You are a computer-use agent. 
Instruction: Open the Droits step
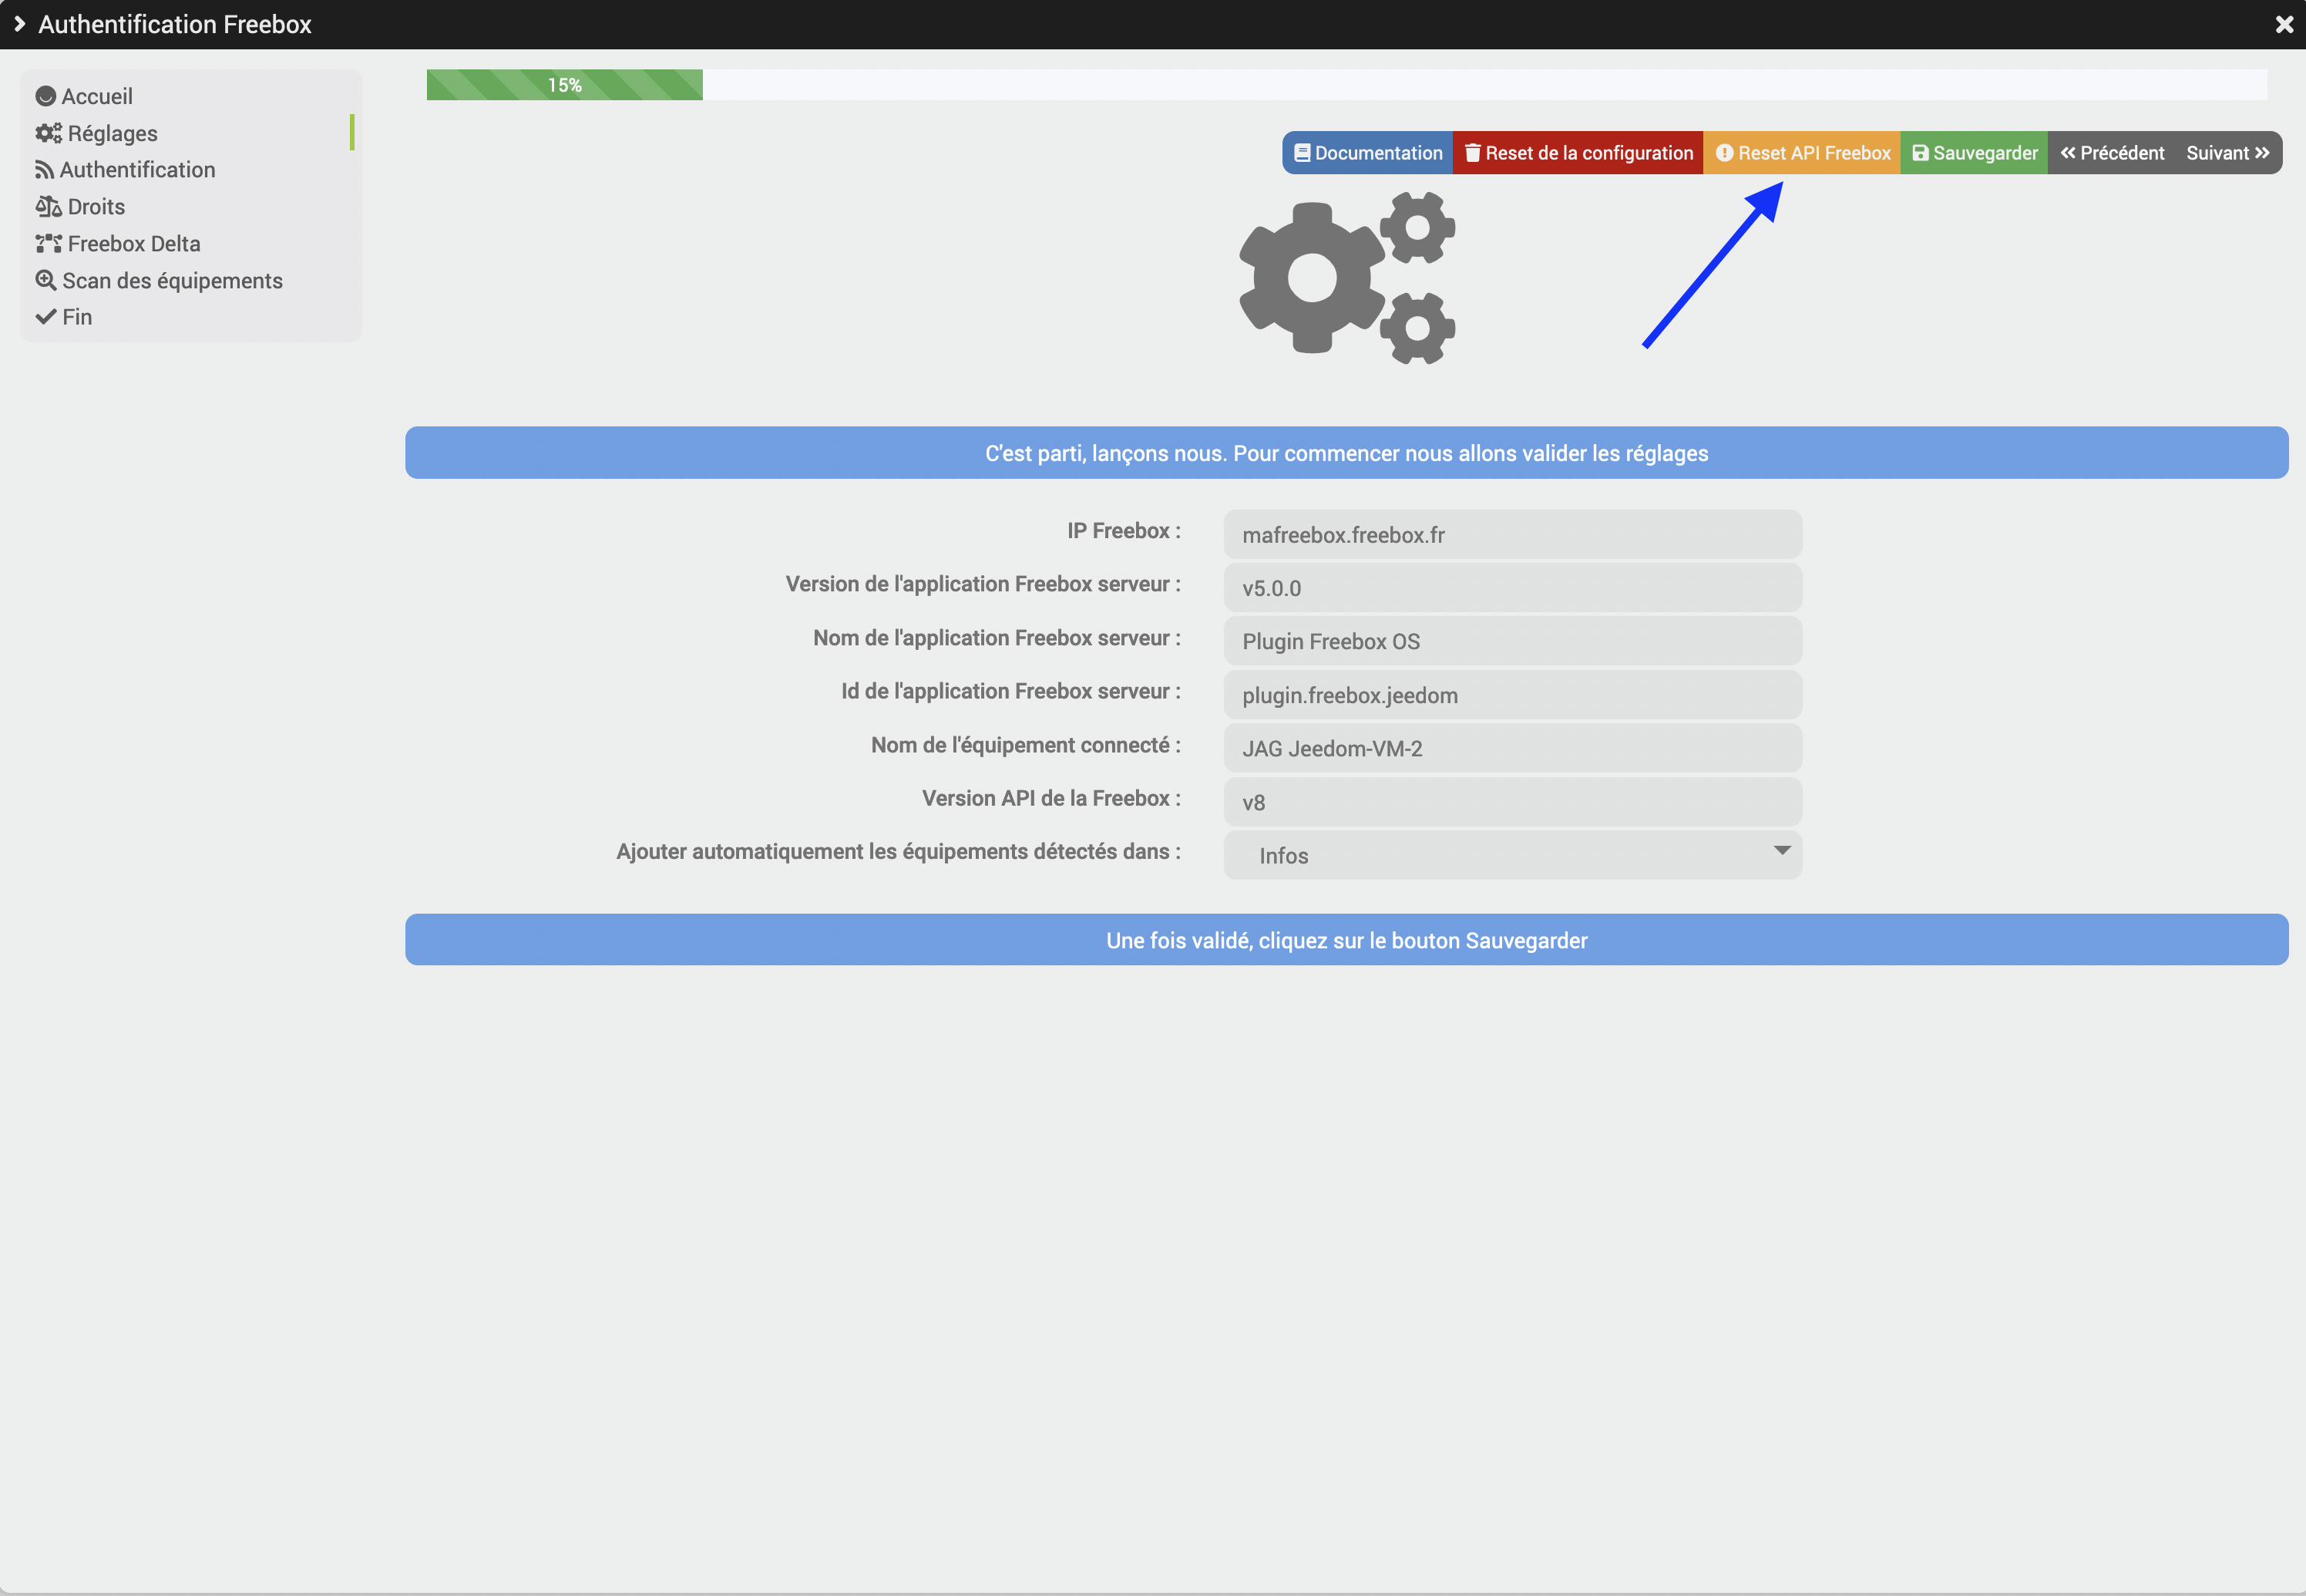pyautogui.click(x=80, y=207)
